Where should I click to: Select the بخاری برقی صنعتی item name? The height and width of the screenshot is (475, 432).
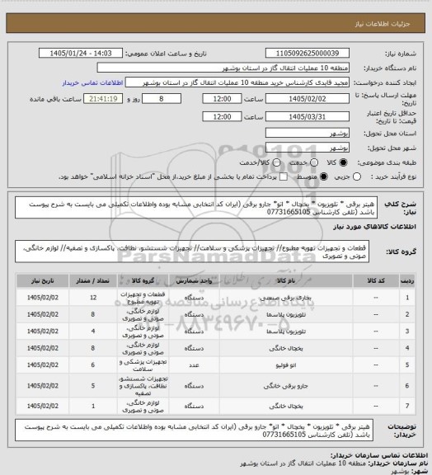click(286, 298)
